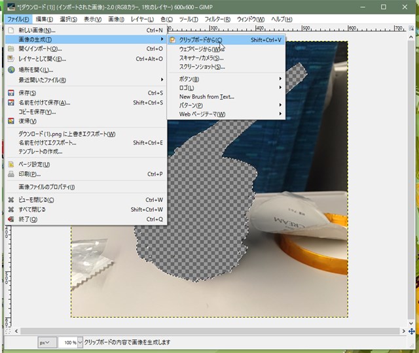Click the revert (復帰) icon
Screen dimensions: 419x353
11,120
